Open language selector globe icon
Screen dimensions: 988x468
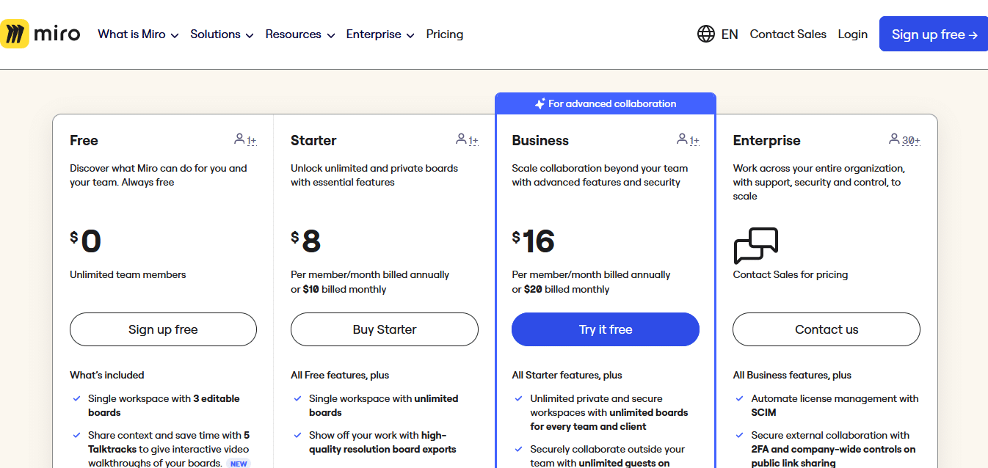(x=706, y=34)
